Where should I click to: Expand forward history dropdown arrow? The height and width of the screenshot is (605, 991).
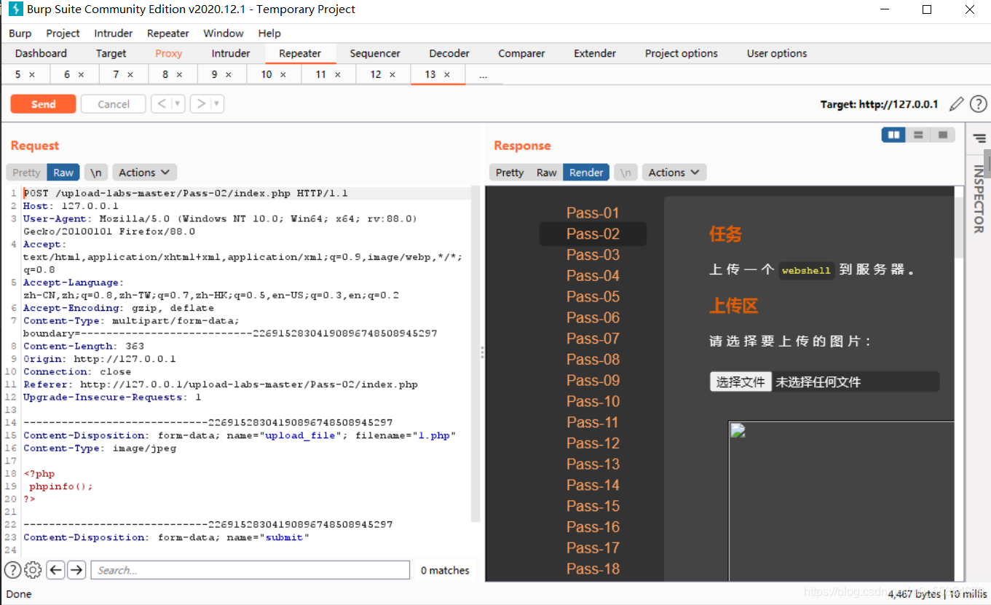tap(218, 104)
